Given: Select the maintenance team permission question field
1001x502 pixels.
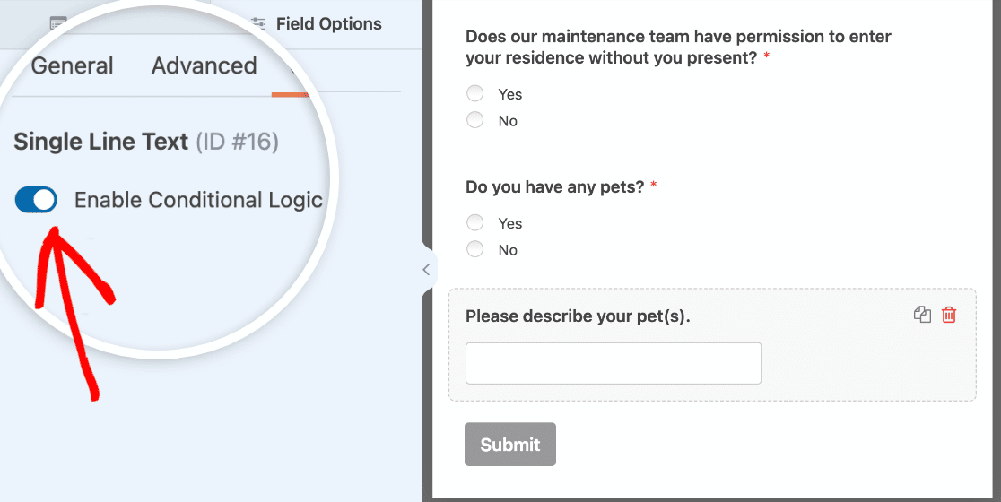Looking at the screenshot, I should (712, 79).
